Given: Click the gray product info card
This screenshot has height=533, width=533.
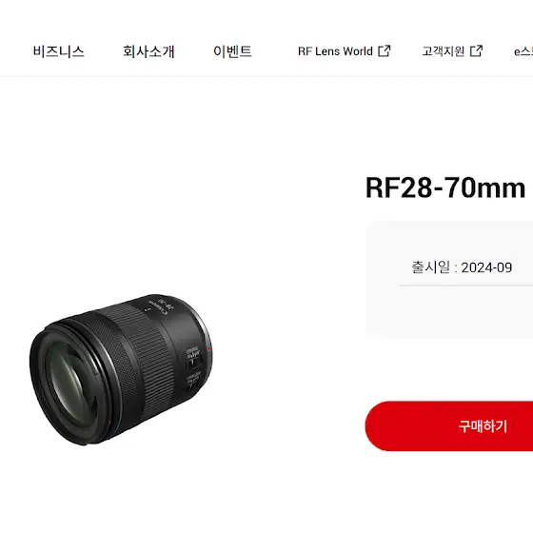Looking at the screenshot, I should point(449,280).
